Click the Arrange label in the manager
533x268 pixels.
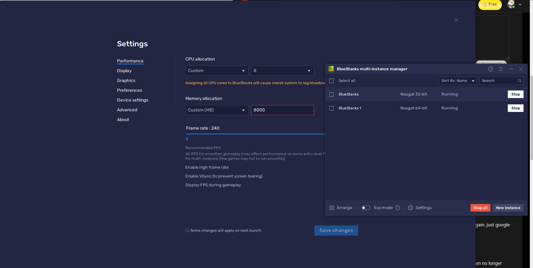point(344,208)
